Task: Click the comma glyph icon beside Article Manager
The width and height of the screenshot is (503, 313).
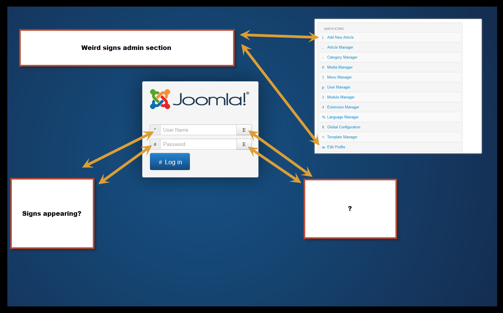Action: pyautogui.click(x=323, y=48)
